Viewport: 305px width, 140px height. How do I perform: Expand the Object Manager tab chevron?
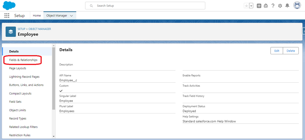pyautogui.click(x=71, y=16)
